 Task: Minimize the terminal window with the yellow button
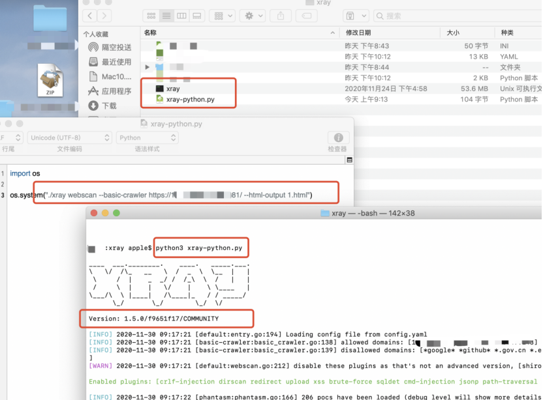click(x=105, y=213)
